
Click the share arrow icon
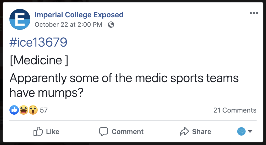pos(184,131)
